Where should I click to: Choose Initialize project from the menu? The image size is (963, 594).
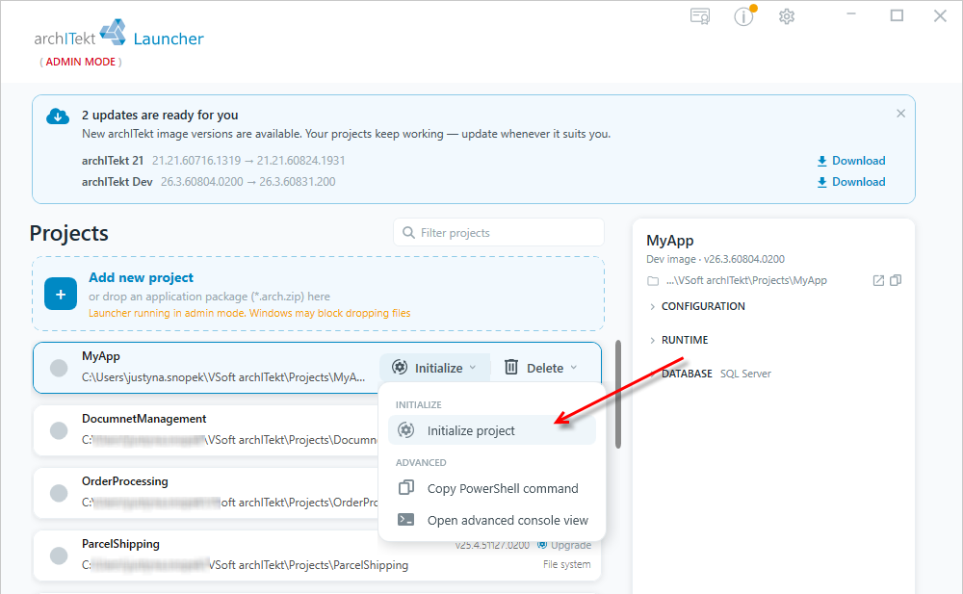pyautogui.click(x=492, y=430)
